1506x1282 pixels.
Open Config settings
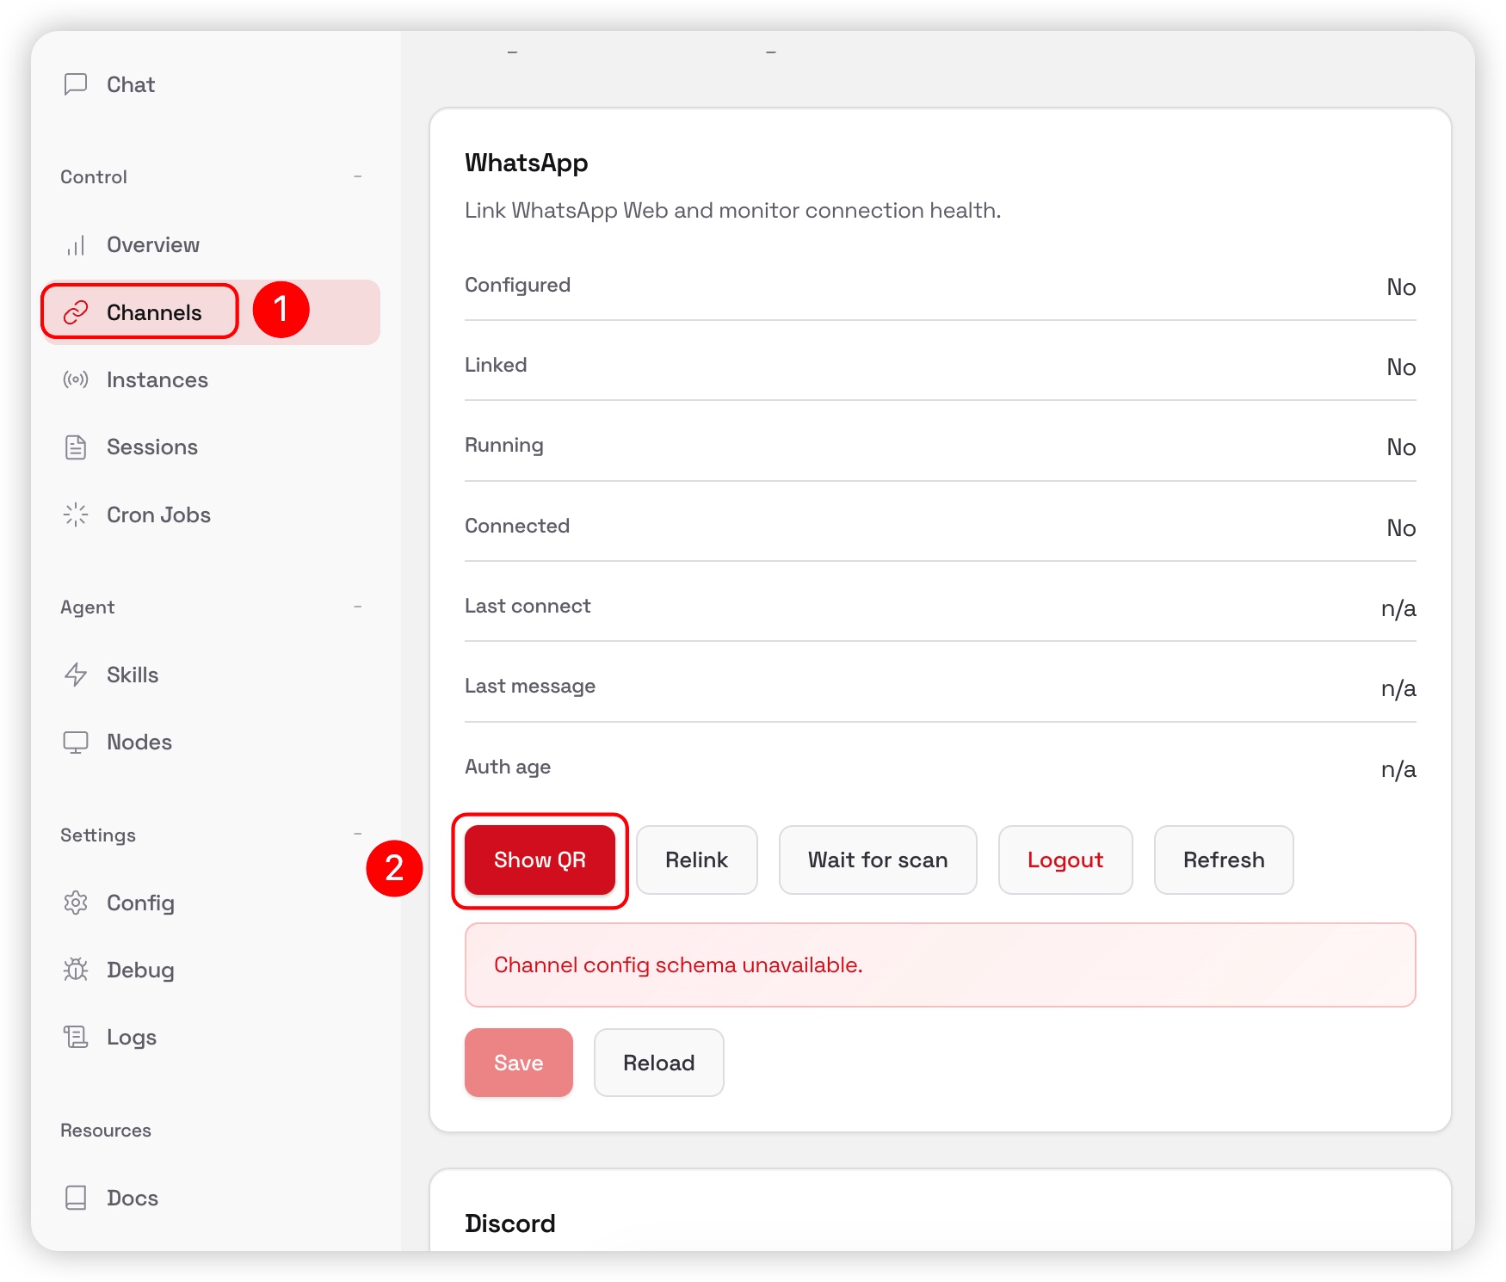(x=211, y=903)
